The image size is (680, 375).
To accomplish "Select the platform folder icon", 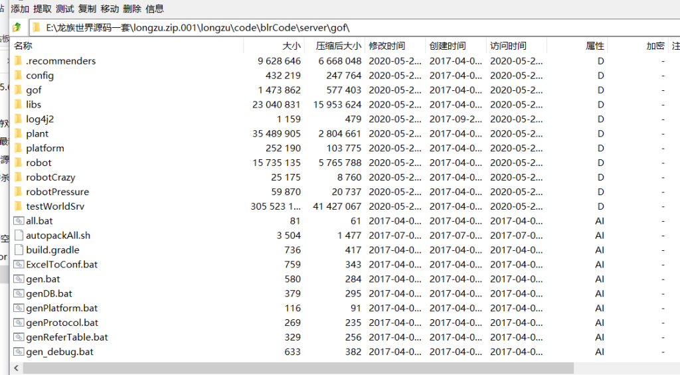I will [18, 148].
